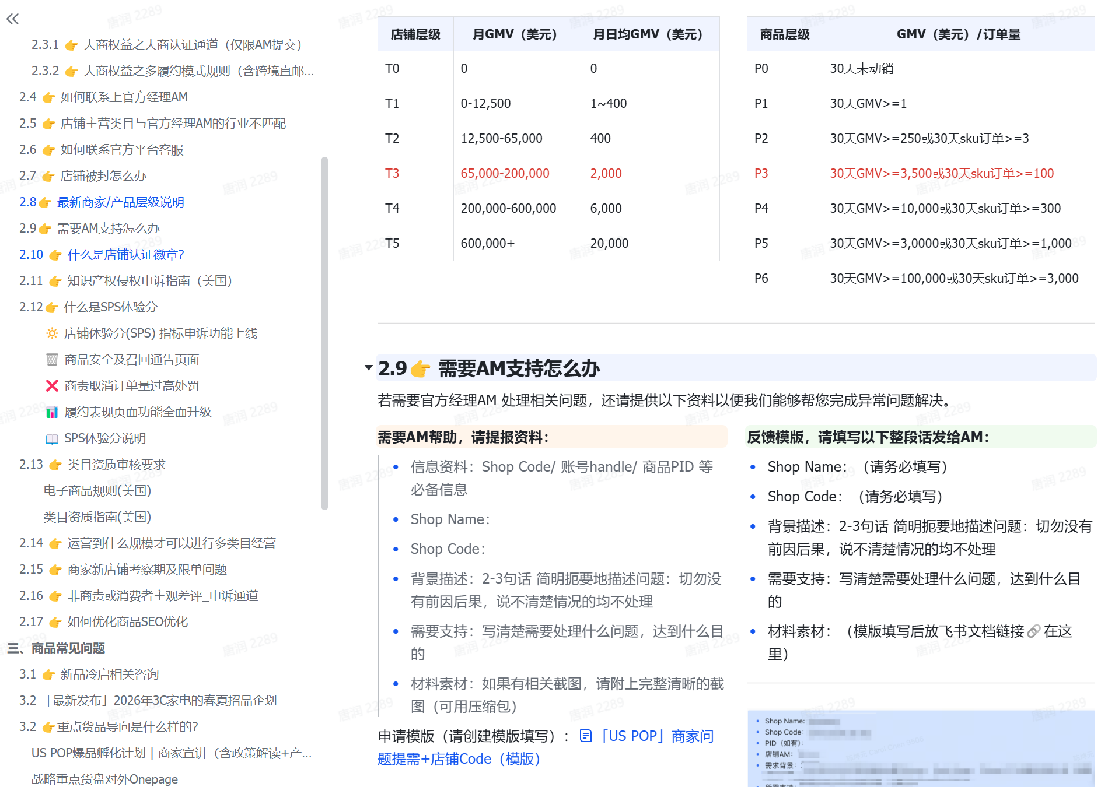This screenshot has width=1115, height=787.
Task: Open outline item 3.2 重点货盘导向是什么样的
Action: pos(109,727)
